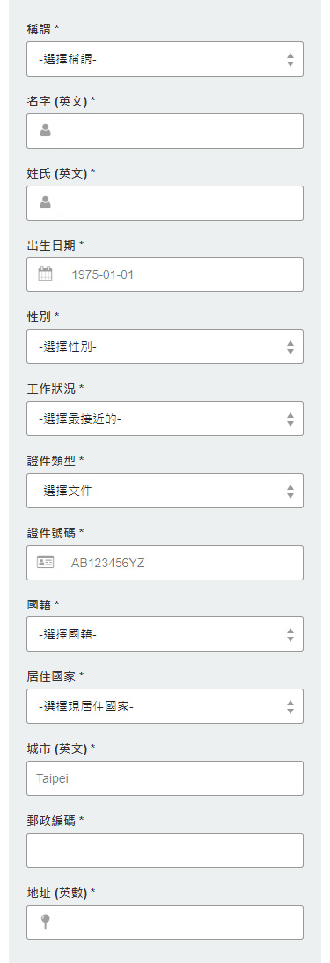Click the 城市 field with Taipei placeholder
Viewport: 330px width, 963px height.
165,778
